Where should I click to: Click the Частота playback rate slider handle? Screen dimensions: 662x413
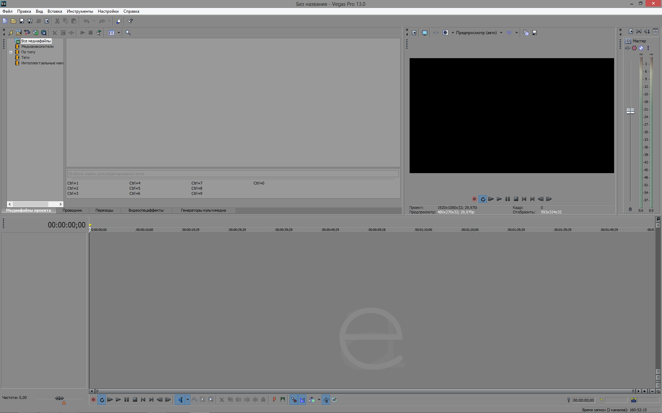[x=59, y=398]
